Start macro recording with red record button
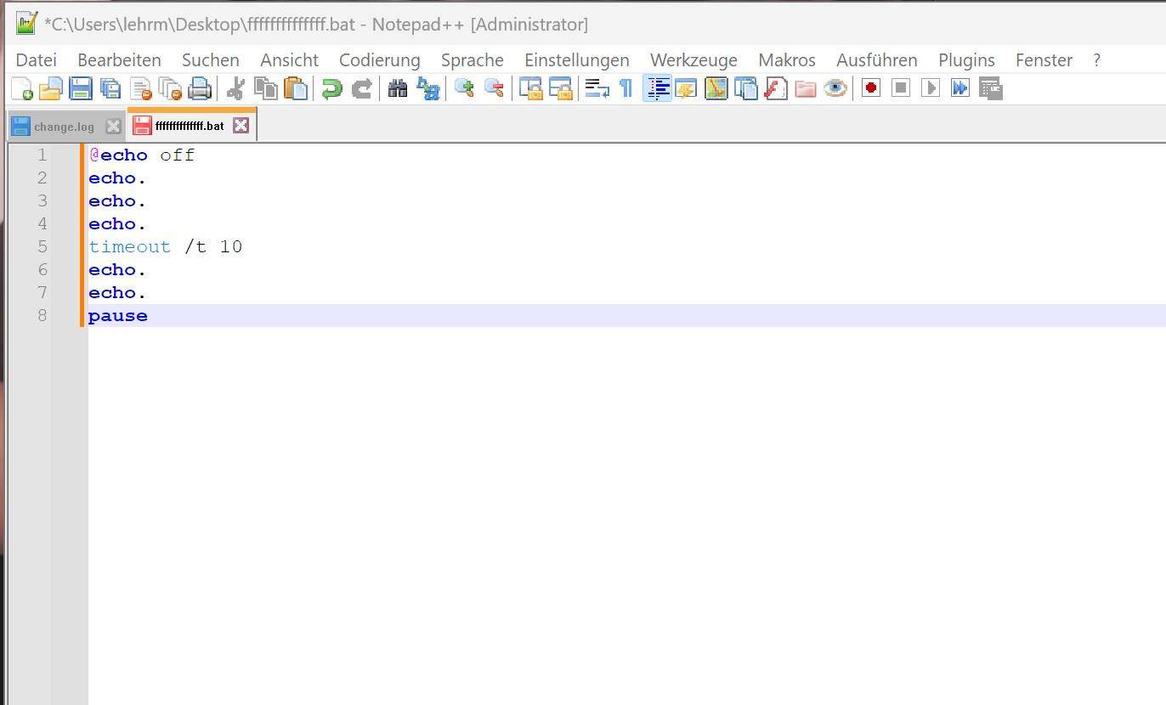The height and width of the screenshot is (705, 1166). [x=870, y=88]
